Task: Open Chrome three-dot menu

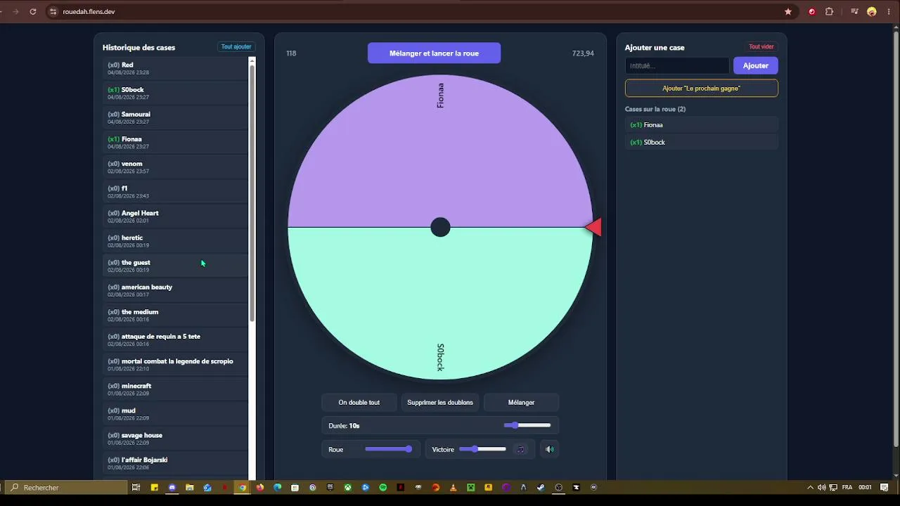Action: pyautogui.click(x=889, y=12)
